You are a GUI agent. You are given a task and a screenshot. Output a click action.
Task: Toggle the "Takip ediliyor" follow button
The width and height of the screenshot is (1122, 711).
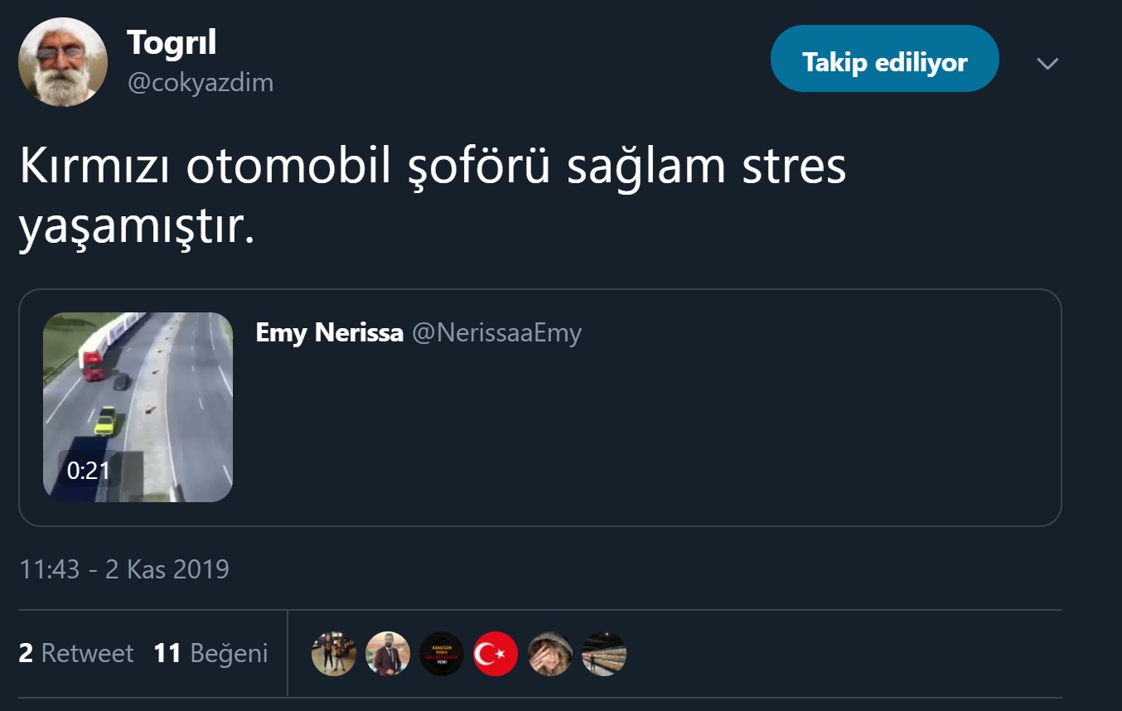(x=884, y=62)
